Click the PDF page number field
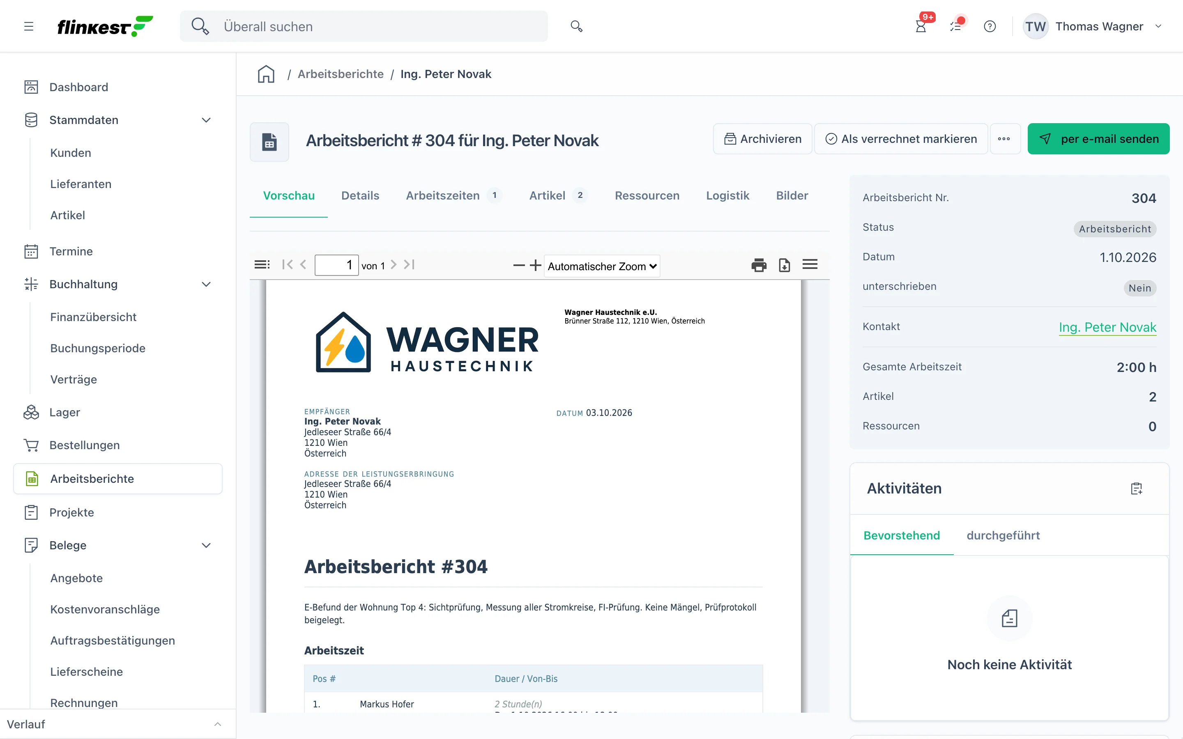Viewport: 1183px width, 739px height. point(336,265)
